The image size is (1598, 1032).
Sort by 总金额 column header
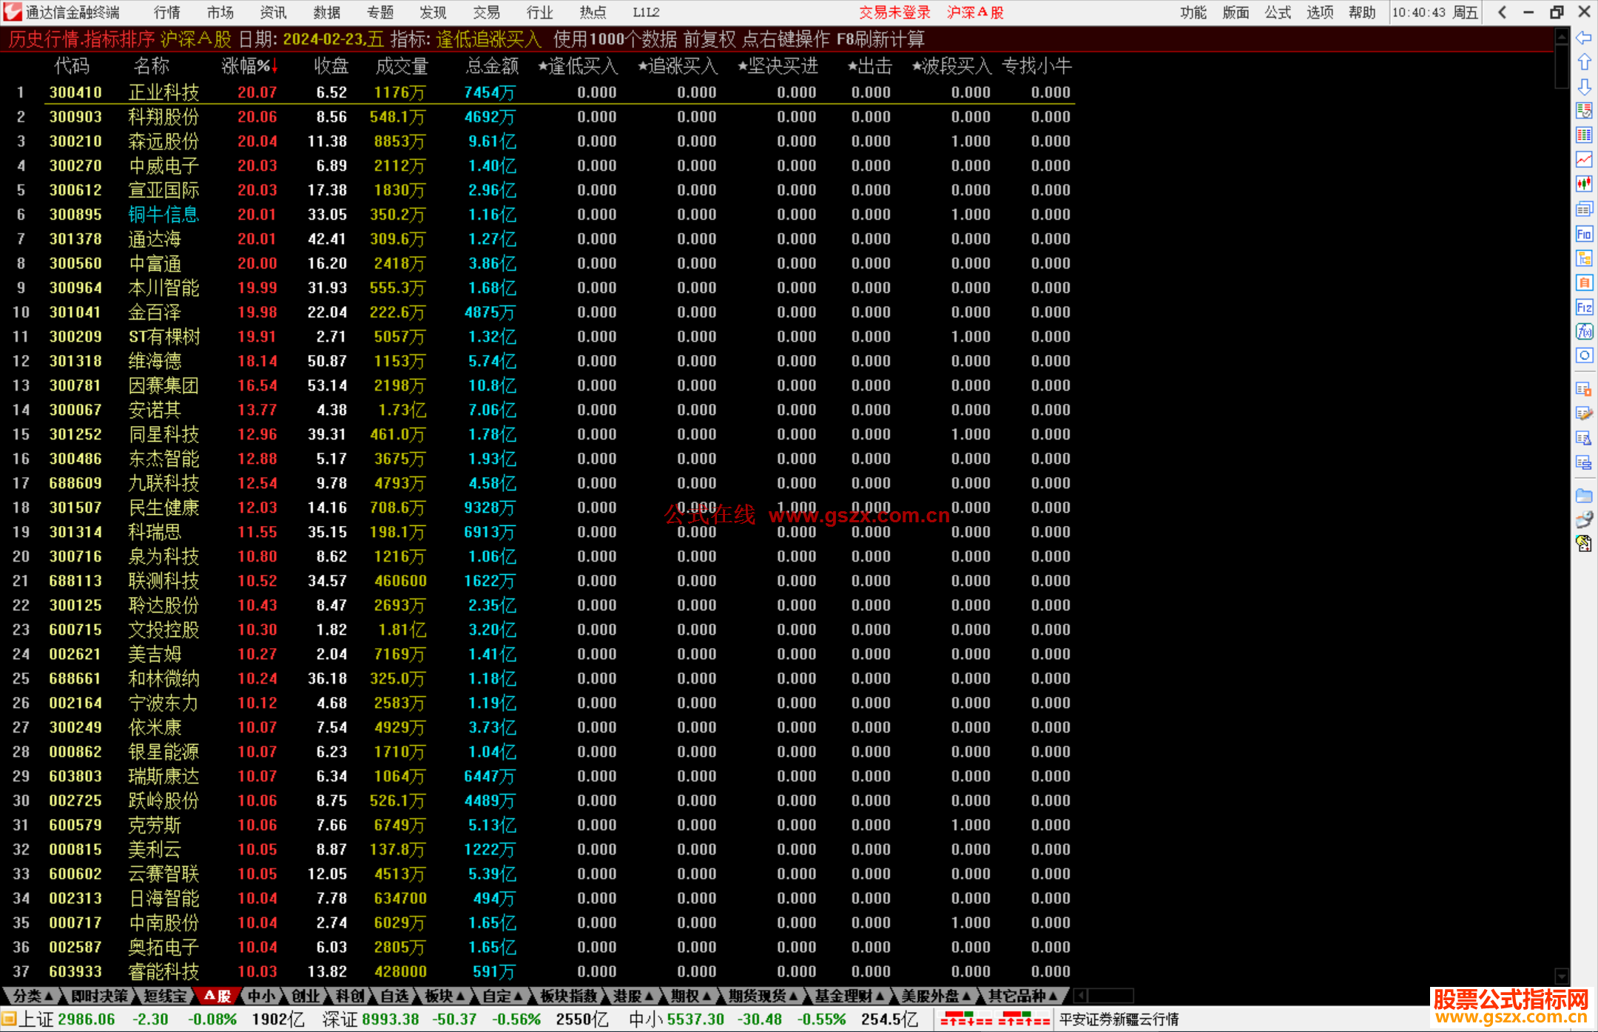(492, 67)
